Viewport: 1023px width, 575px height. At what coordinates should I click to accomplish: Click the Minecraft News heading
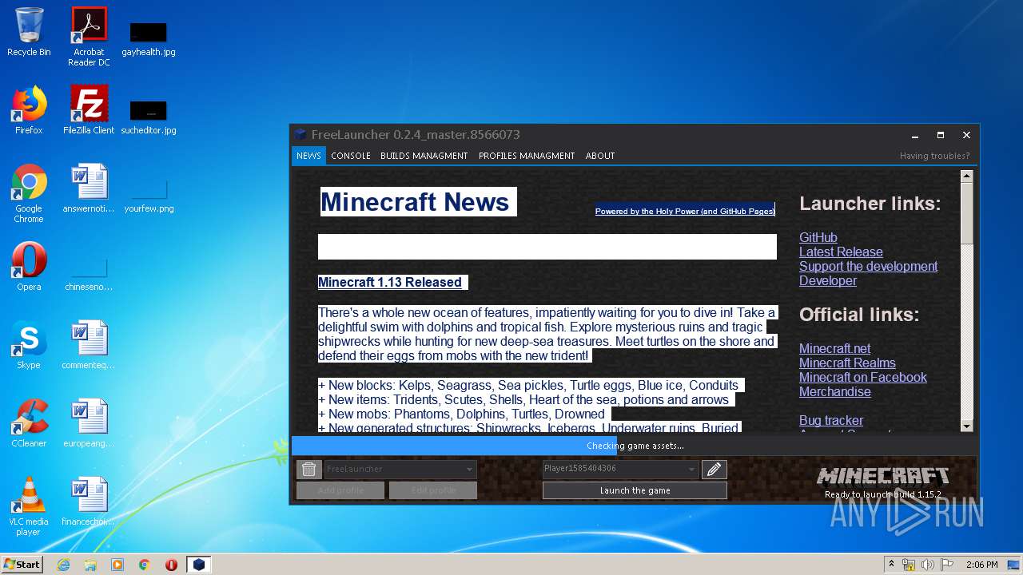[x=415, y=202]
